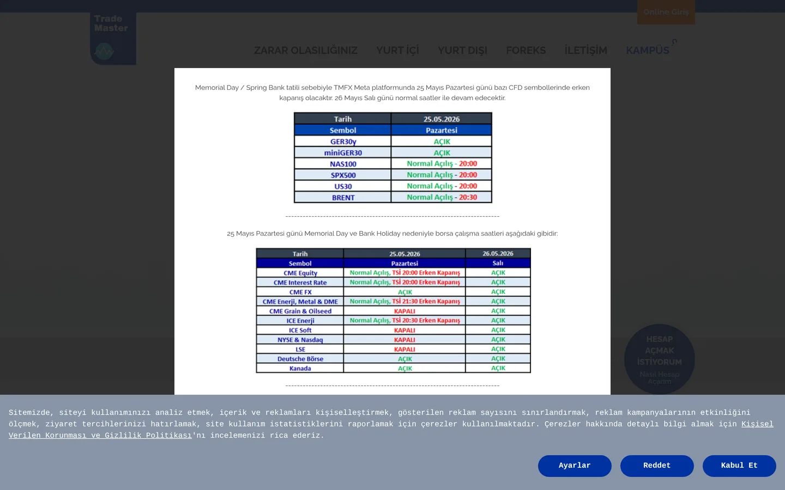The height and width of the screenshot is (490, 785).
Task: Click the Kanada row label
Action: click(300, 369)
